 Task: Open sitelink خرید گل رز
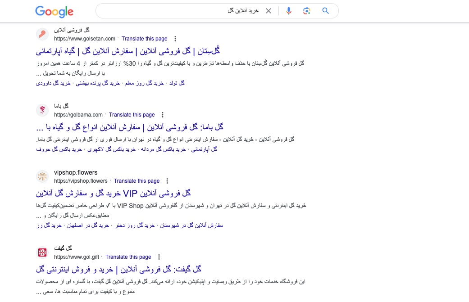[x=49, y=225]
